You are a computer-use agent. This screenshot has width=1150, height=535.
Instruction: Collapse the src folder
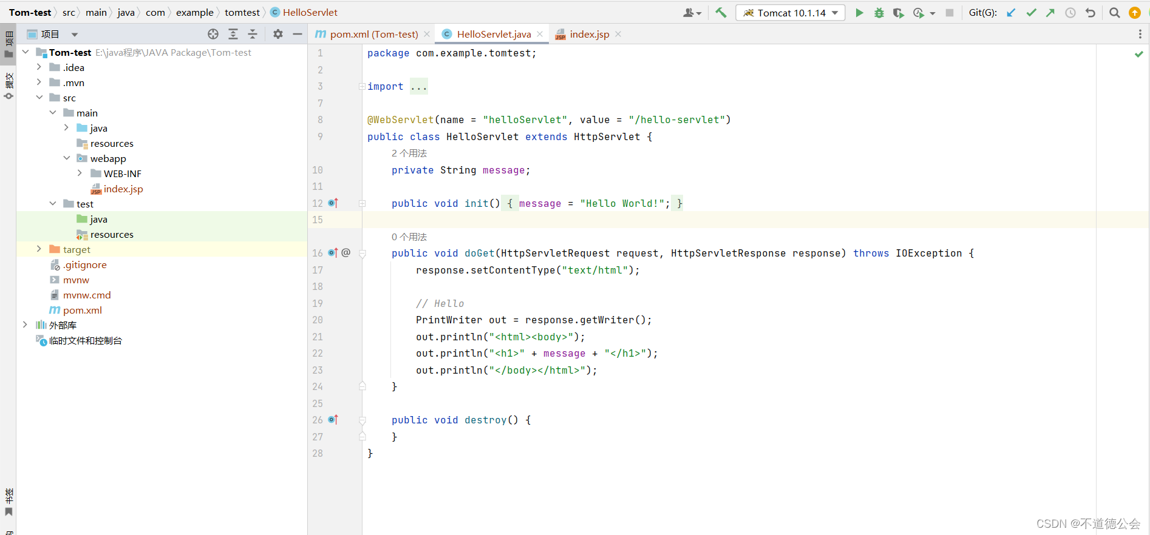click(39, 98)
